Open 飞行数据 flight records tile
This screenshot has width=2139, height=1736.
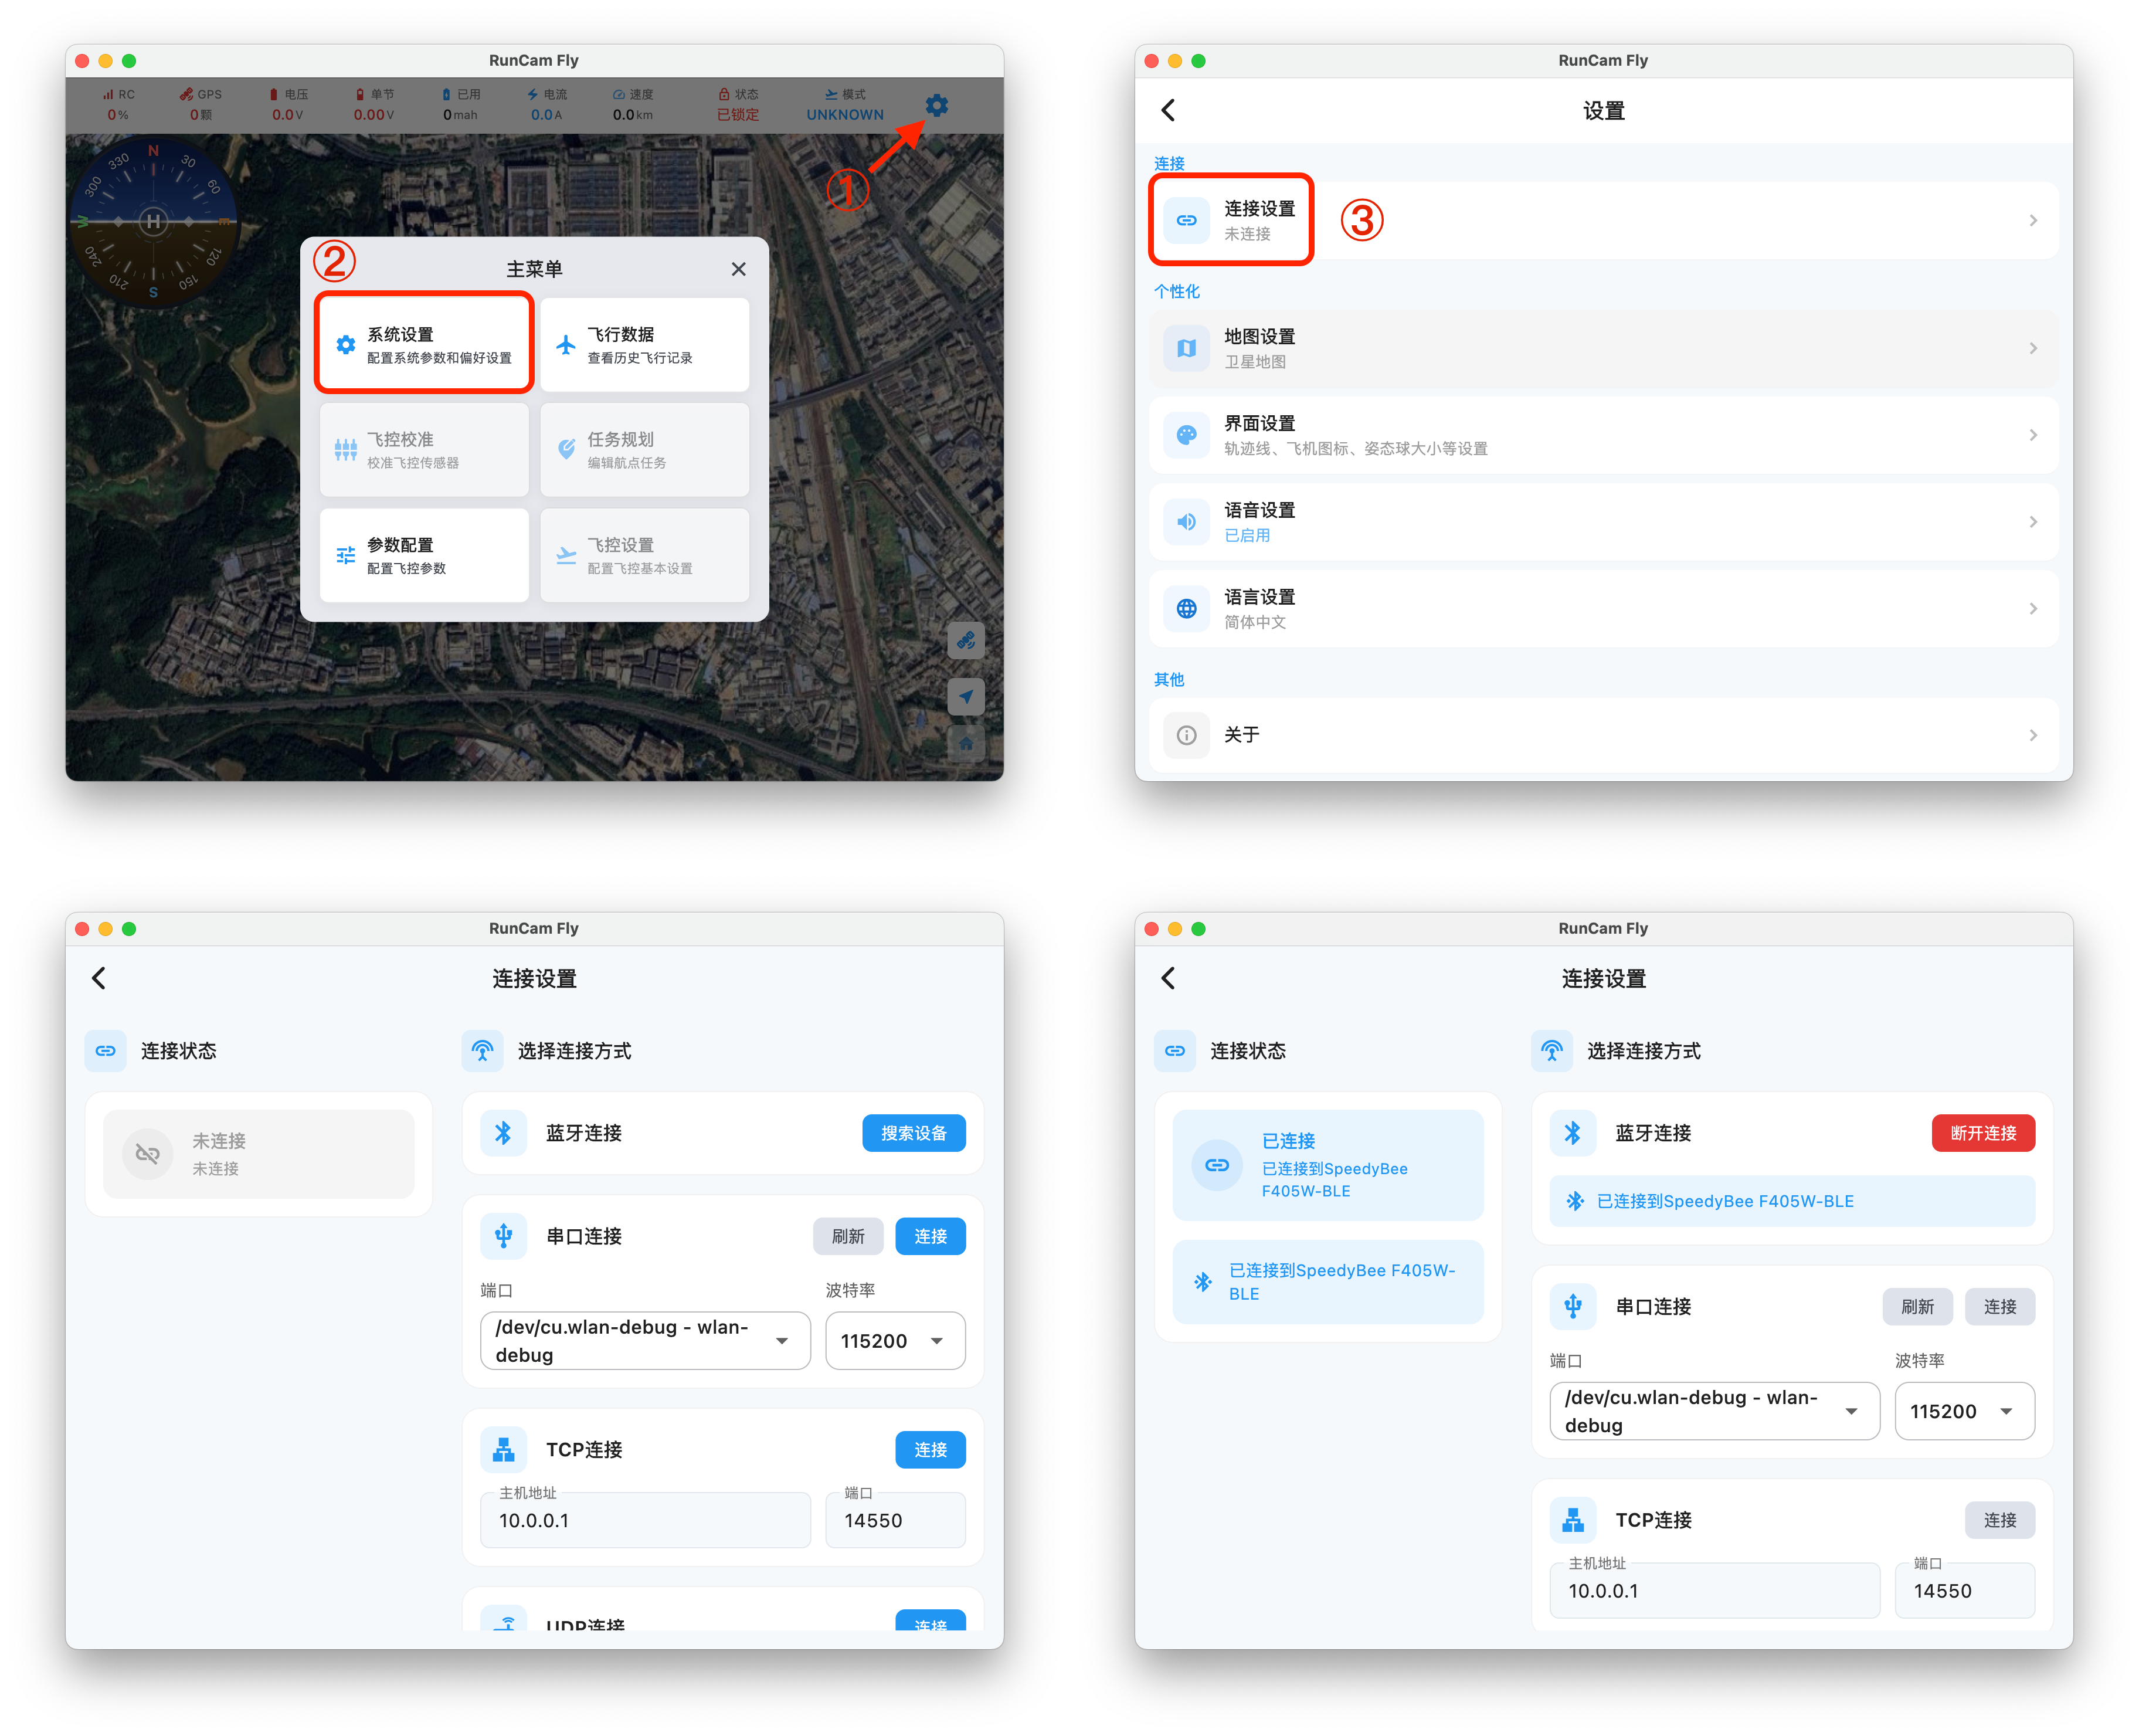tap(645, 344)
